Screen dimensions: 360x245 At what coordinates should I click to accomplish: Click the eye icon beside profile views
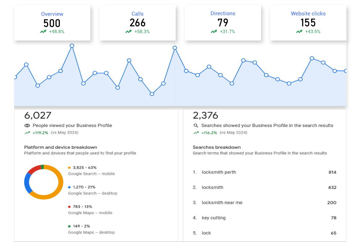click(27, 126)
